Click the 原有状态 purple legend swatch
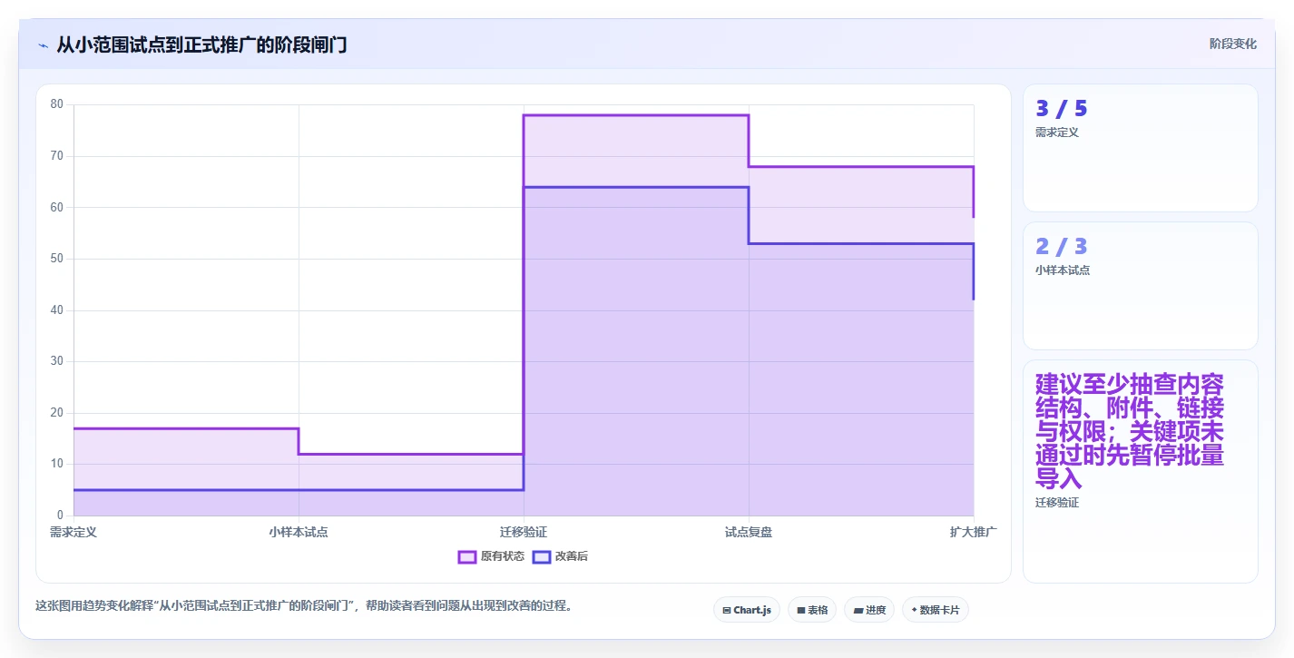The width and height of the screenshot is (1294, 658). pos(467,556)
